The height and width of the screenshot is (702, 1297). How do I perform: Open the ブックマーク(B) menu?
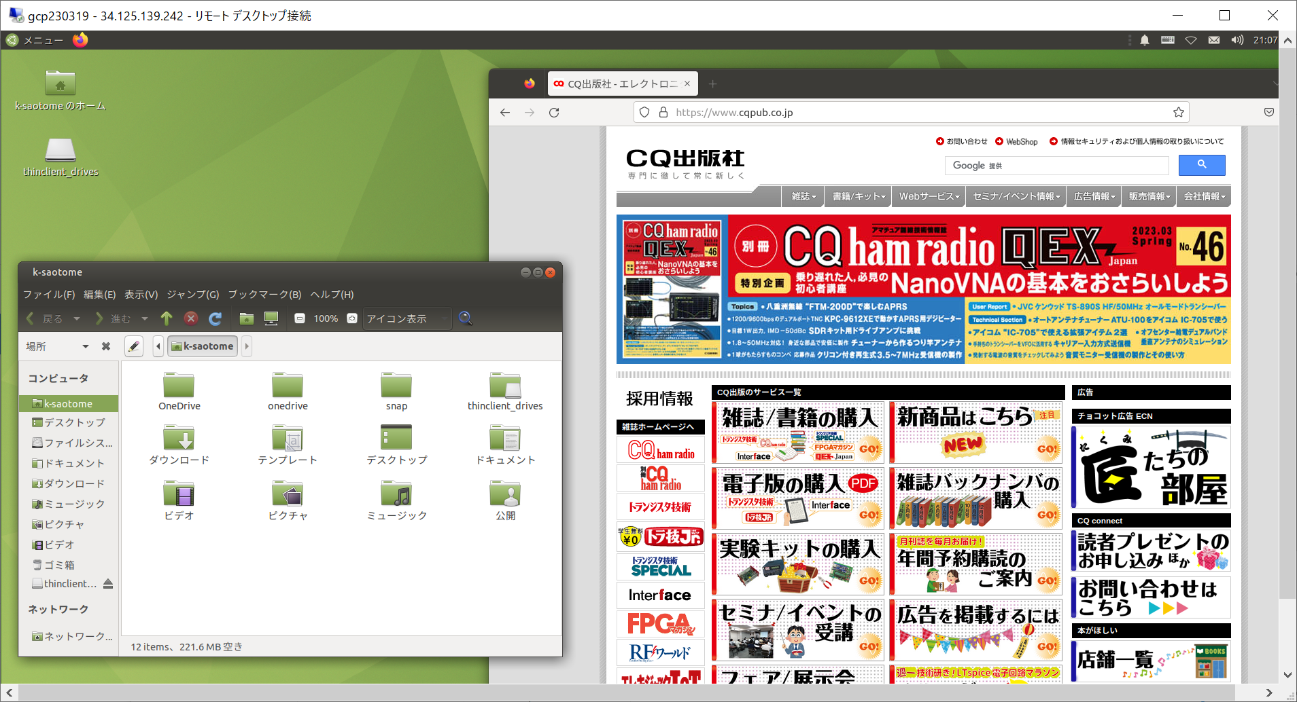(264, 294)
